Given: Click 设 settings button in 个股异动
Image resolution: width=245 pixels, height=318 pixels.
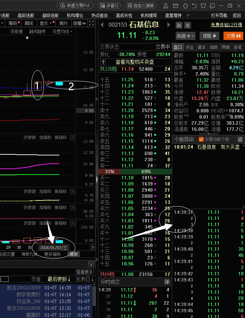Looking at the screenshot, I should point(240,139).
